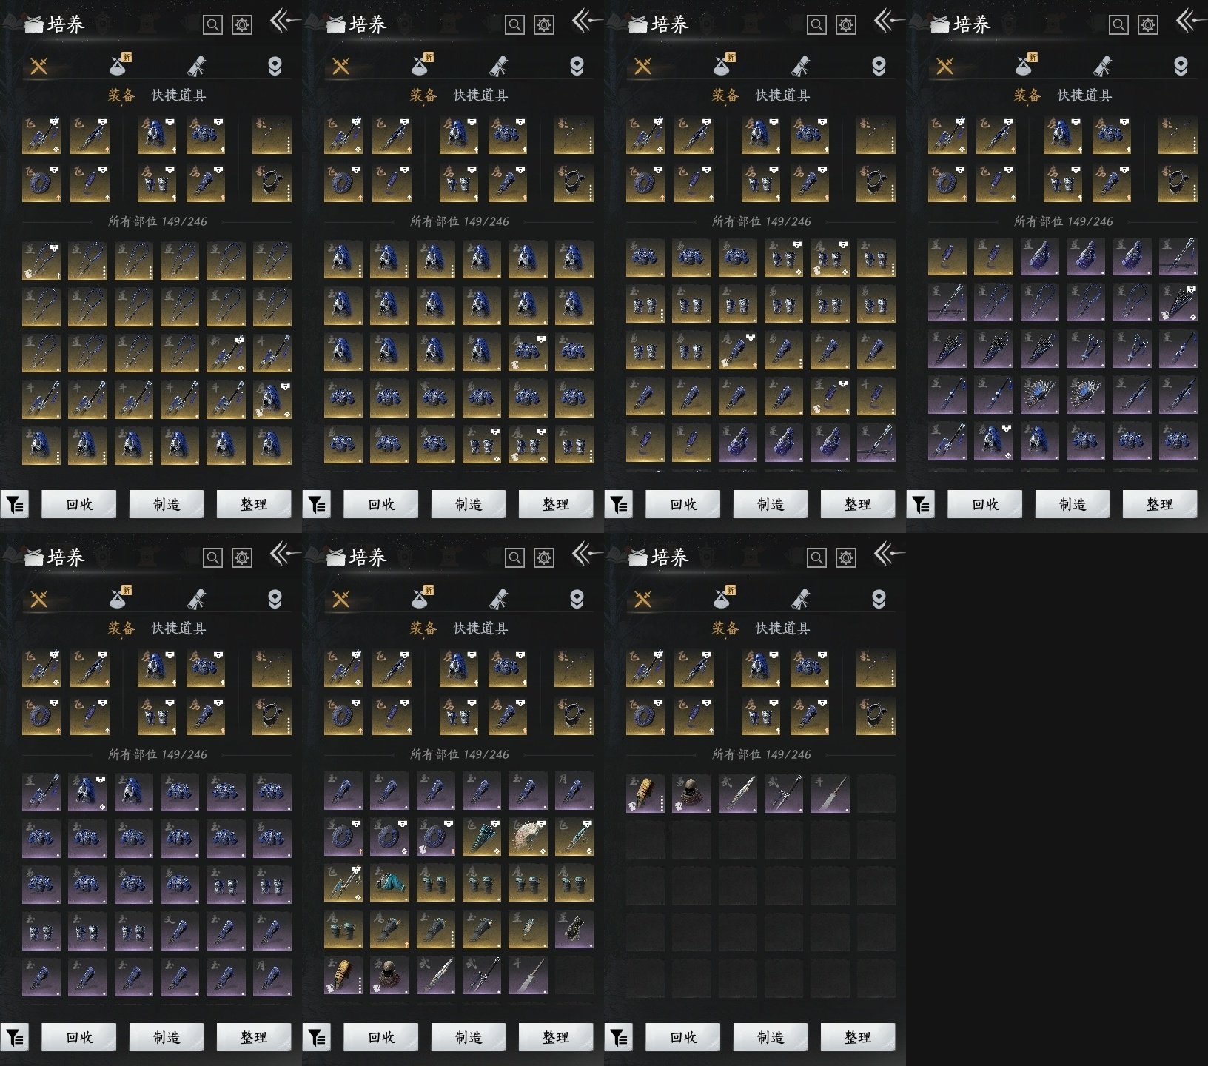Screen dimensions: 1208x1066
Task: Select straw gauntlet in the mostly empty panel
Action: point(645,794)
